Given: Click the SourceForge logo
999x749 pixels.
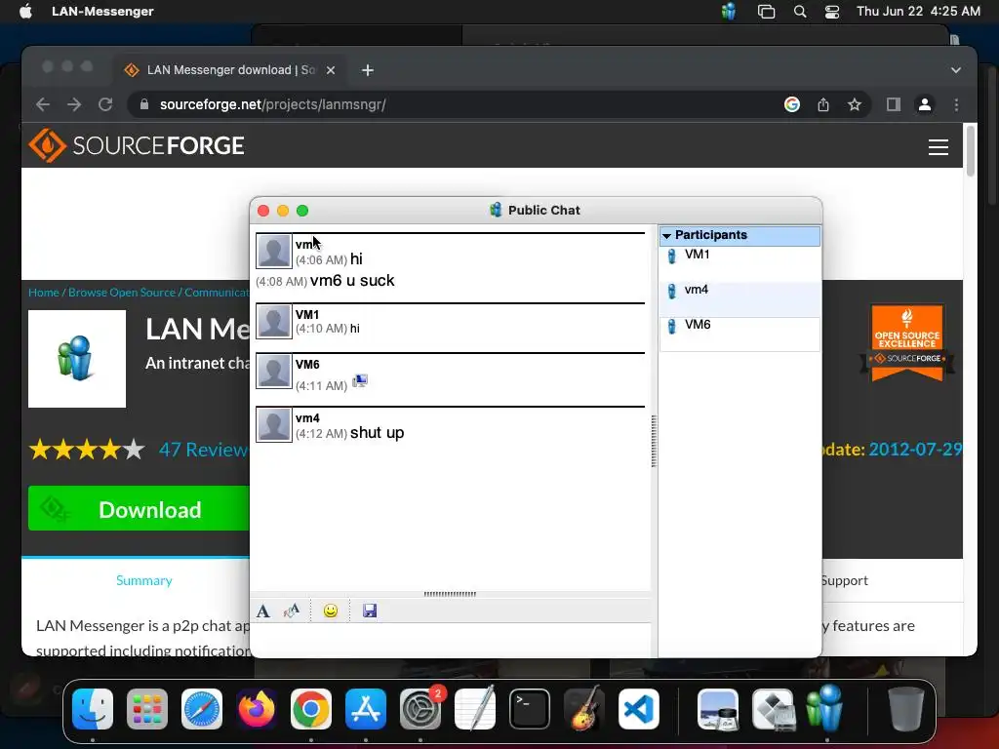Looking at the screenshot, I should pyautogui.click(x=137, y=146).
